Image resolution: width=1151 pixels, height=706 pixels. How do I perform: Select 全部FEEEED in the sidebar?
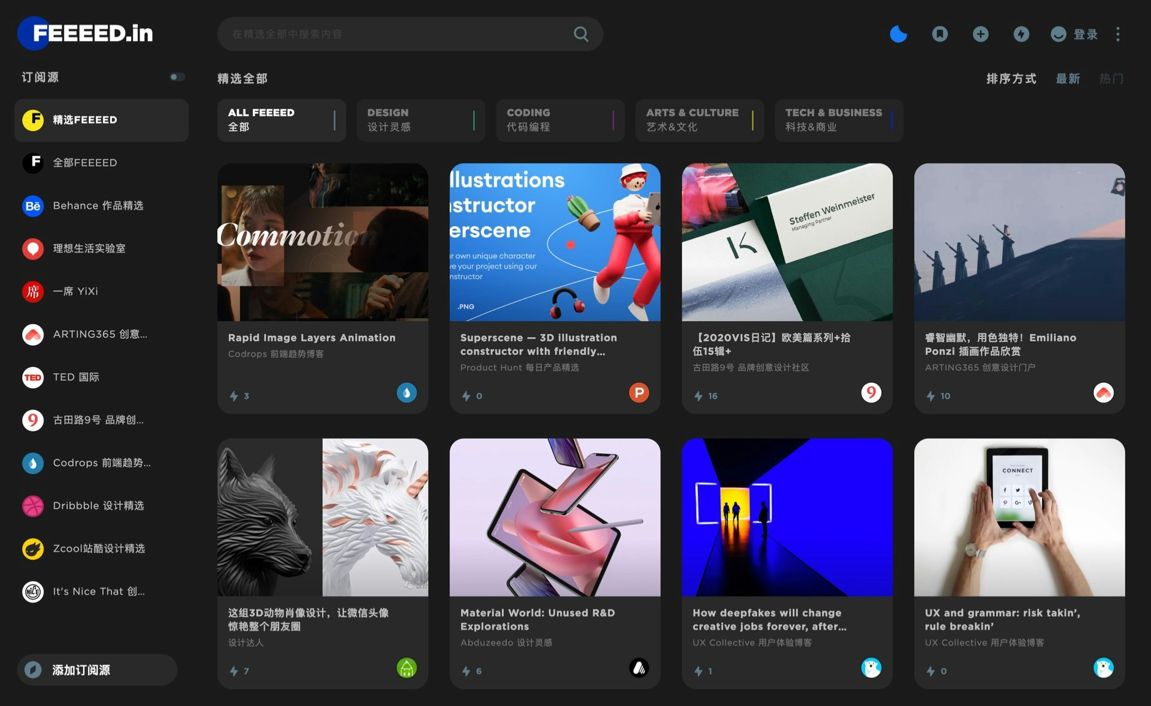[x=102, y=163]
